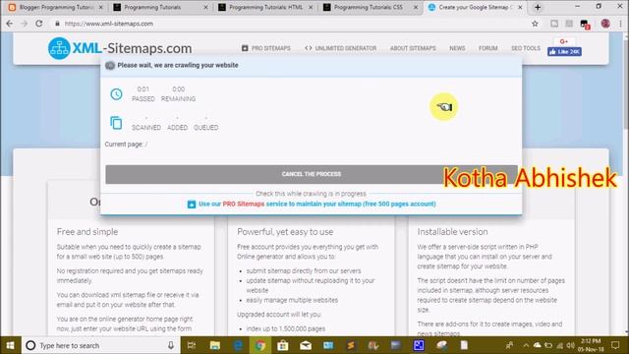Click 'Please wait, we are crawling' title
The image size is (629, 354).
(x=178, y=65)
